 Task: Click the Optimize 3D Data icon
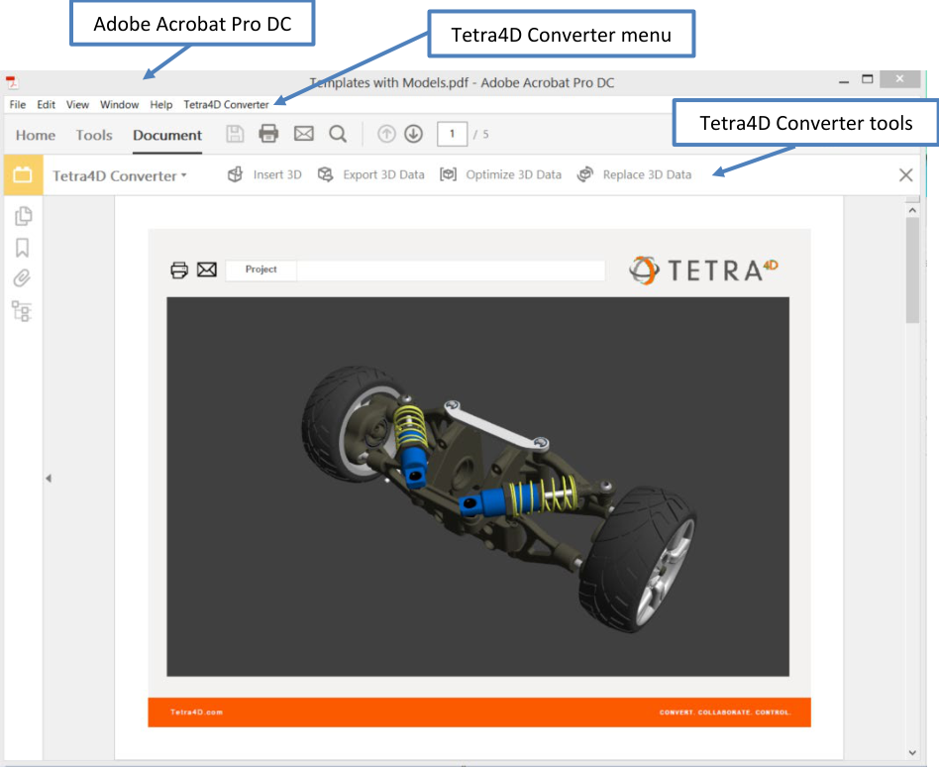(448, 174)
